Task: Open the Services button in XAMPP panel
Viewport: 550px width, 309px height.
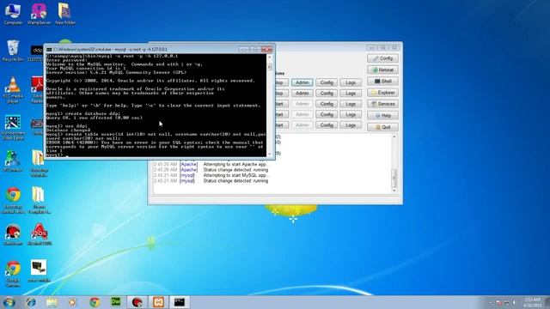Action: (382, 104)
